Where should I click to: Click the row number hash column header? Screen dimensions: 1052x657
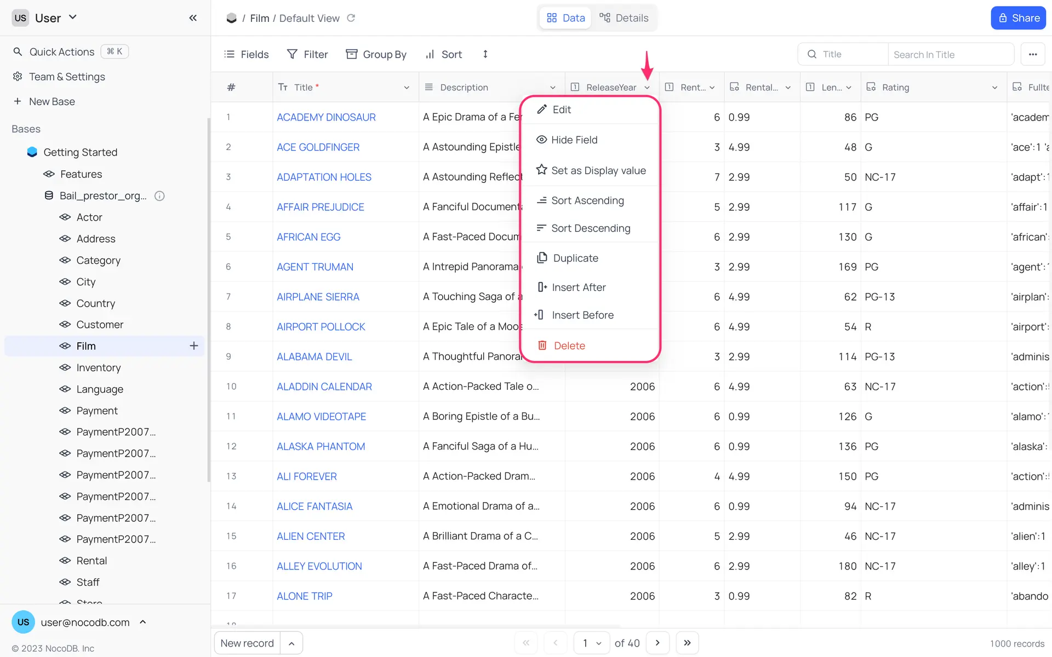(231, 87)
